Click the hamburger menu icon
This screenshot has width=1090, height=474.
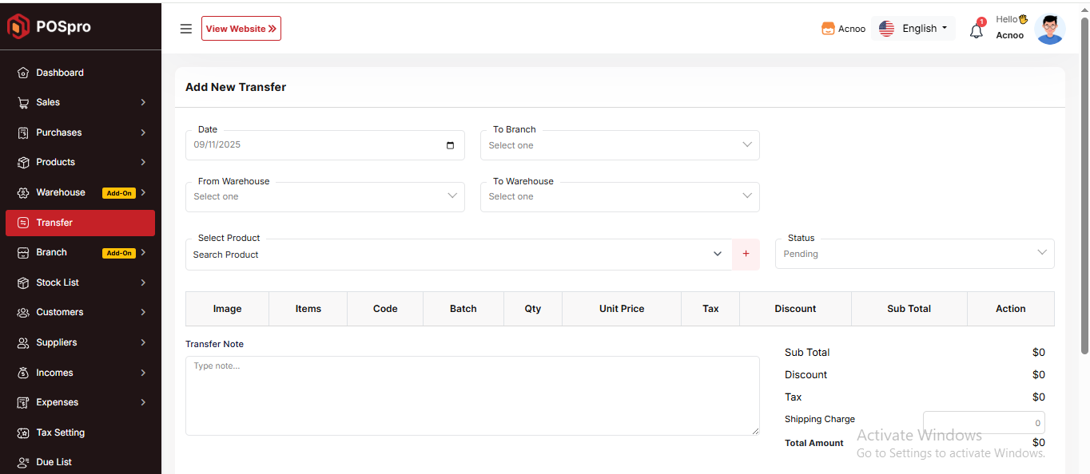186,29
